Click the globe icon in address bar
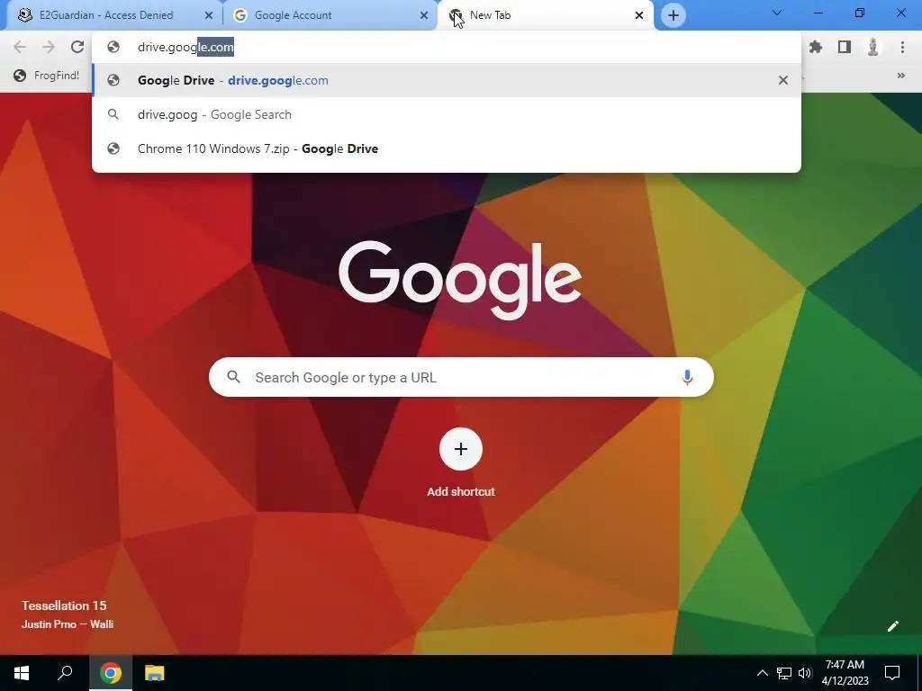This screenshot has width=922, height=691. 113,47
